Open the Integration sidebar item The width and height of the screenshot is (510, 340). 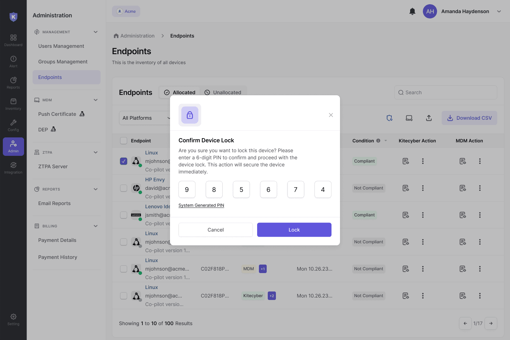pyautogui.click(x=13, y=168)
